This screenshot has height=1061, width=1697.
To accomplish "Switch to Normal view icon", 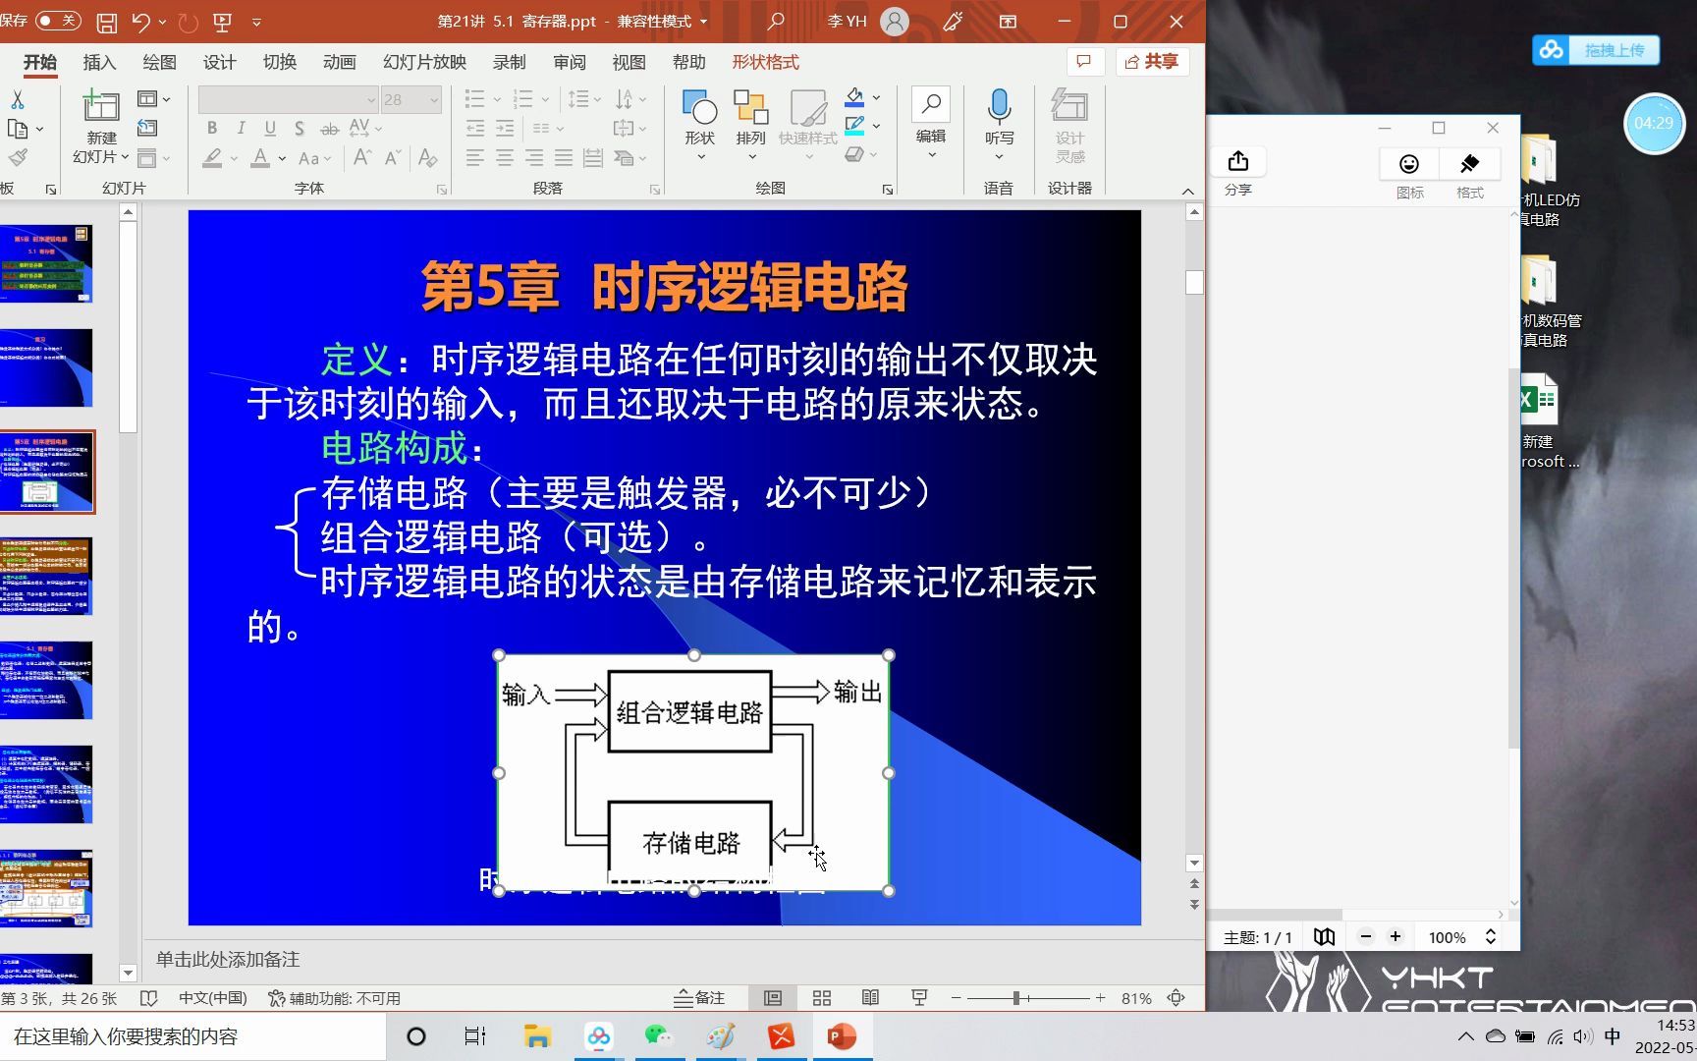I will pyautogui.click(x=773, y=998).
